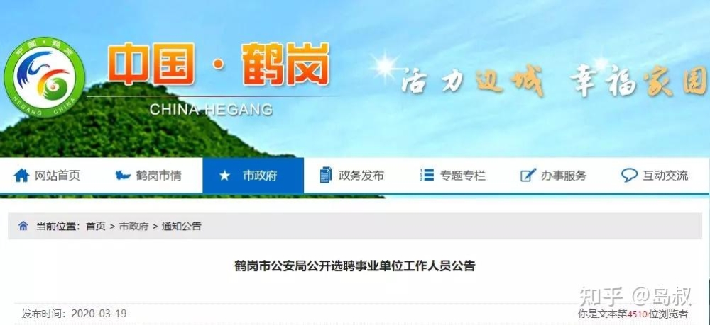Click the speech bubble icon beside 互动交流
This screenshot has height=325, width=710.
coord(629,175)
